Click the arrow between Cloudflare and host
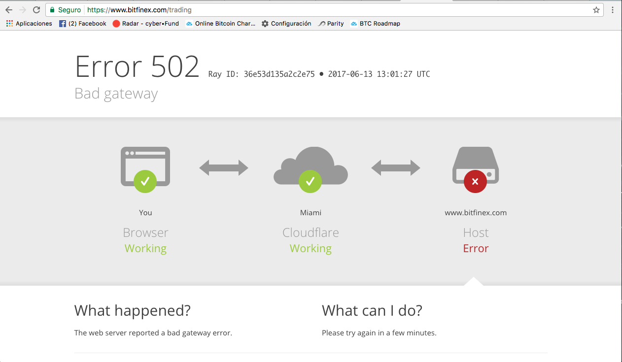This screenshot has height=362, width=622. (396, 168)
